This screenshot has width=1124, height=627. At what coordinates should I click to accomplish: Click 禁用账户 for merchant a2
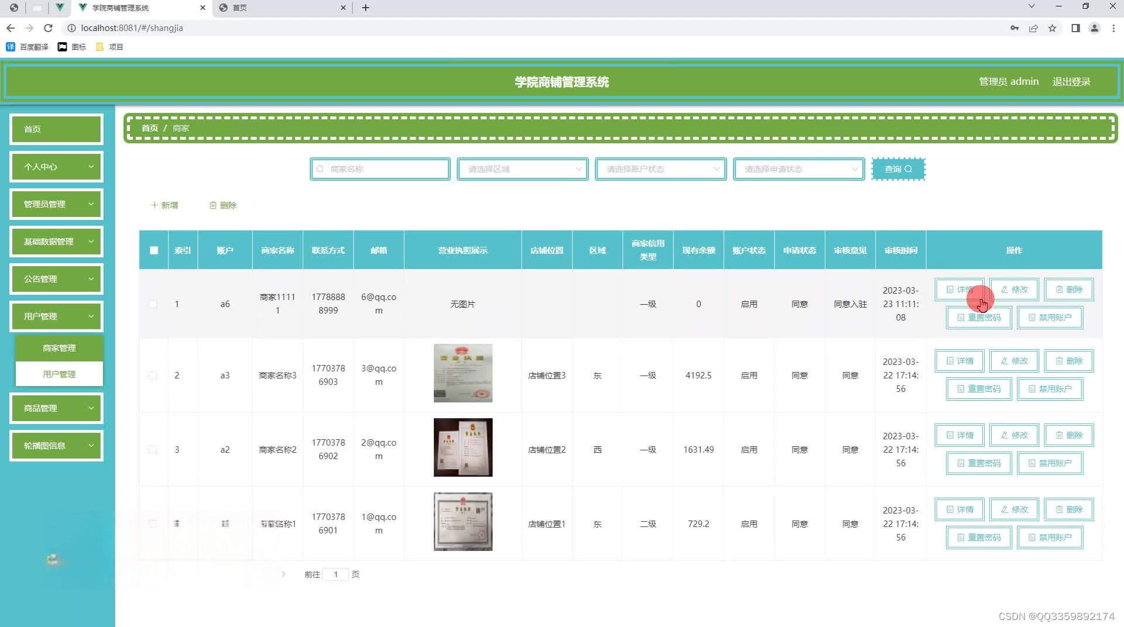pyautogui.click(x=1050, y=463)
